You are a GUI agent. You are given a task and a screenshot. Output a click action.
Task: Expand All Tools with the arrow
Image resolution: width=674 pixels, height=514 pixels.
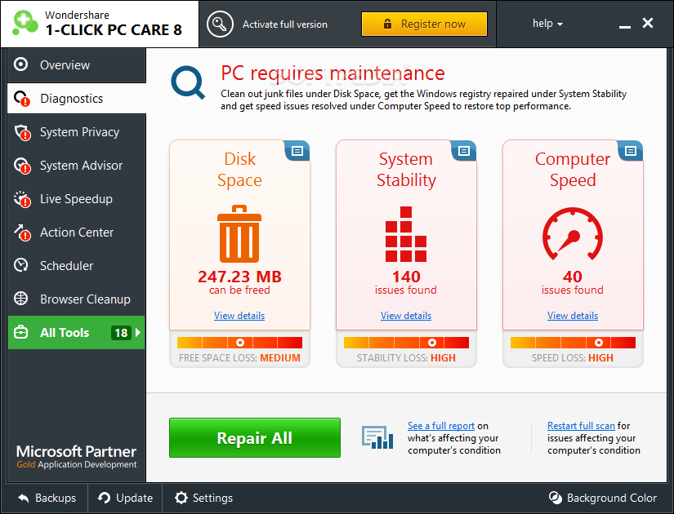tap(138, 332)
